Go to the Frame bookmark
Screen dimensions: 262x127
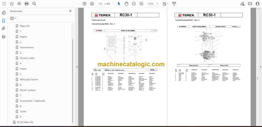23,69
